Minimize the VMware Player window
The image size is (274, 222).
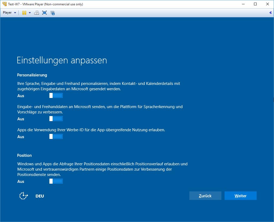[243, 4]
